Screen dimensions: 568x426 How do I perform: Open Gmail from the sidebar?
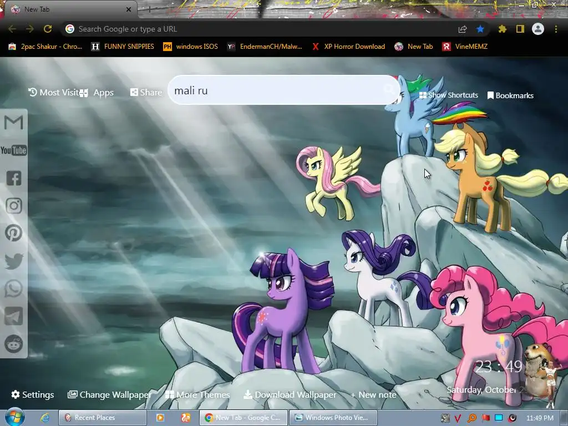pyautogui.click(x=14, y=123)
